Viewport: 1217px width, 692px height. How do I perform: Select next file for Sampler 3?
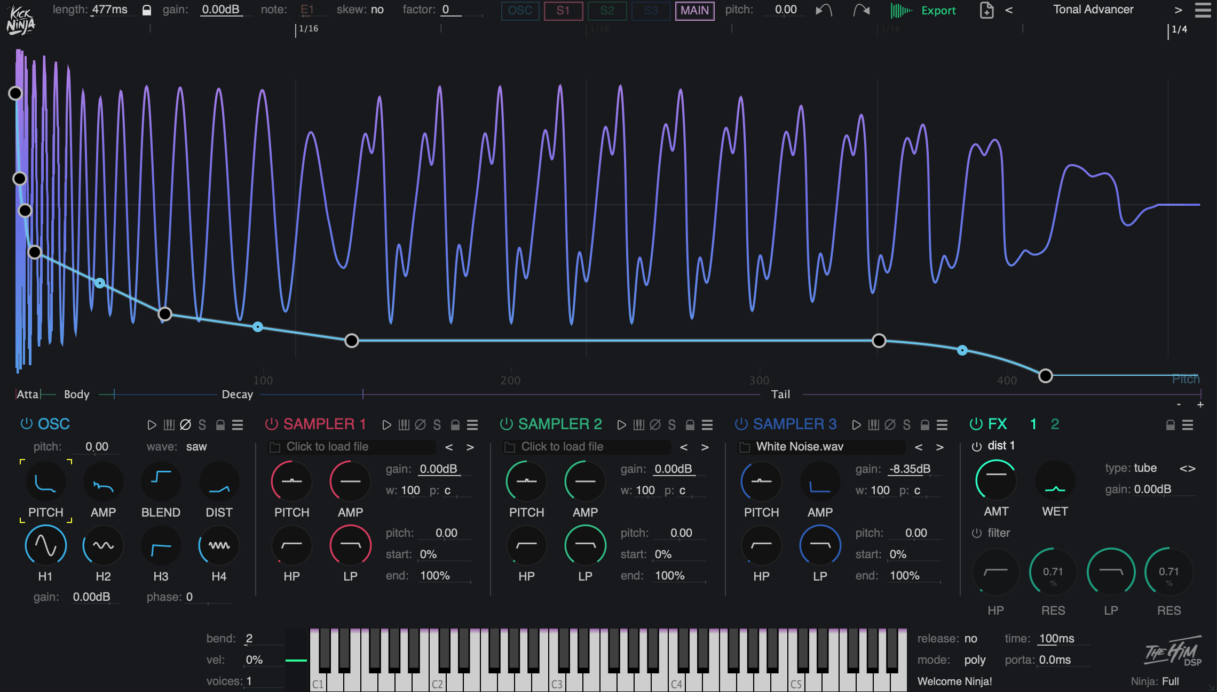pos(940,447)
